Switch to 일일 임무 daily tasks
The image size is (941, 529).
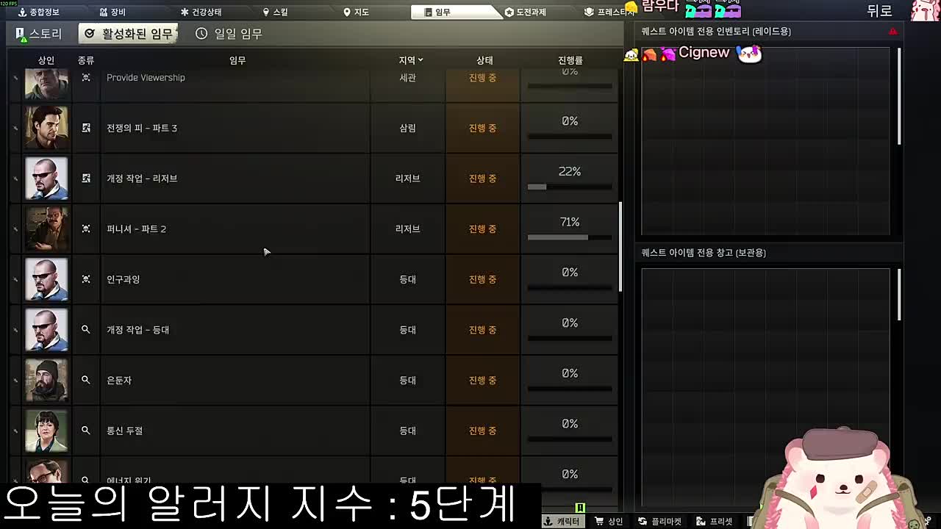pyautogui.click(x=229, y=33)
